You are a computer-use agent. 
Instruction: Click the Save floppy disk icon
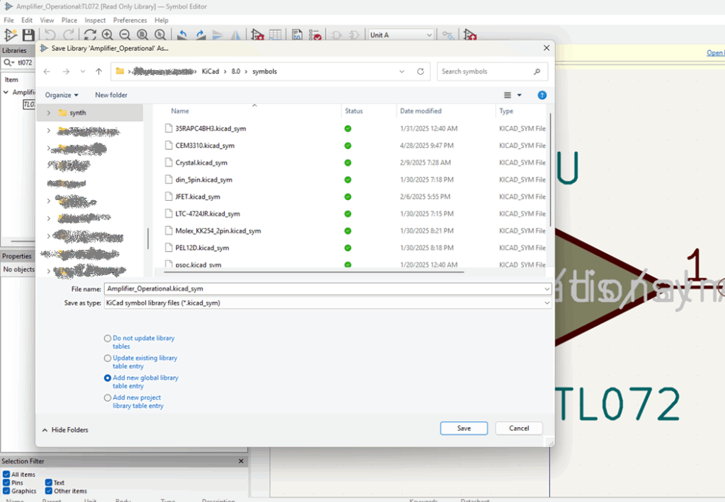[x=28, y=35]
